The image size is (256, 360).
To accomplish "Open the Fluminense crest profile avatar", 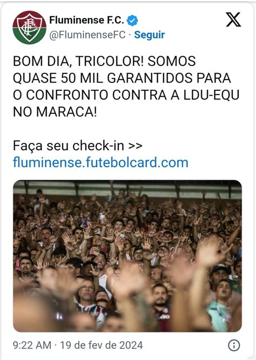I will 29,28.
